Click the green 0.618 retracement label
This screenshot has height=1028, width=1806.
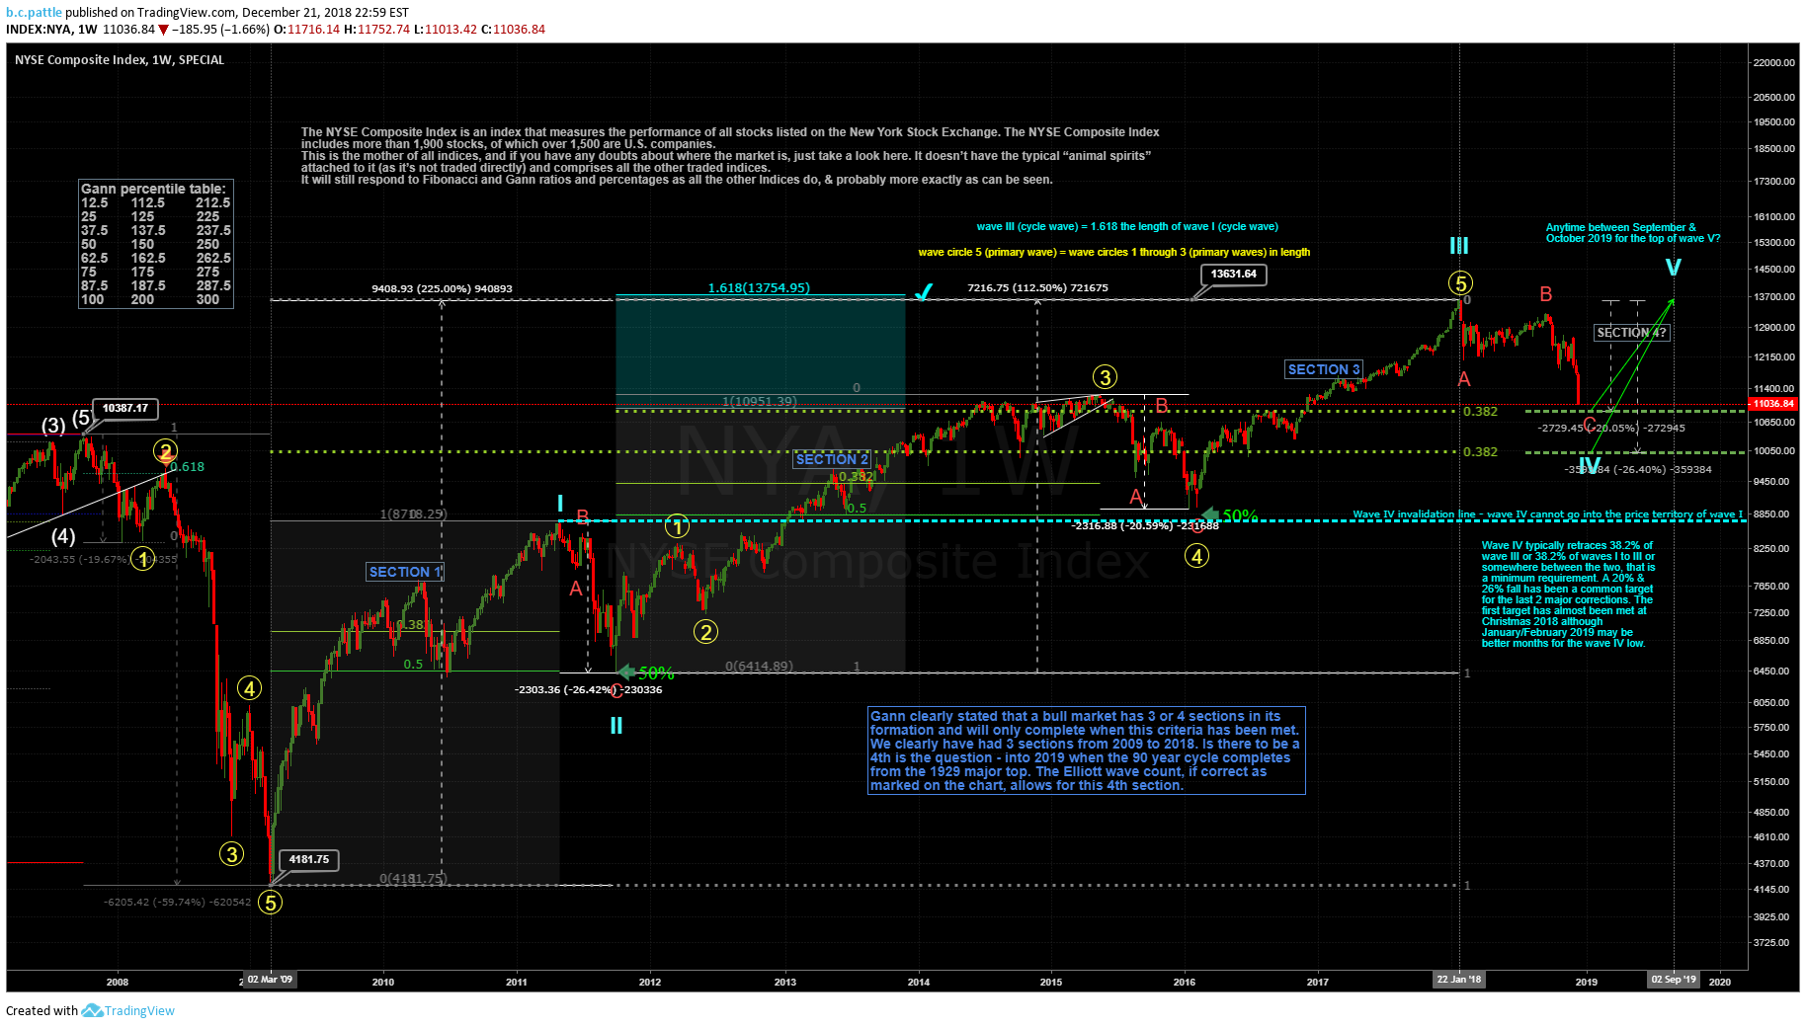(x=188, y=467)
